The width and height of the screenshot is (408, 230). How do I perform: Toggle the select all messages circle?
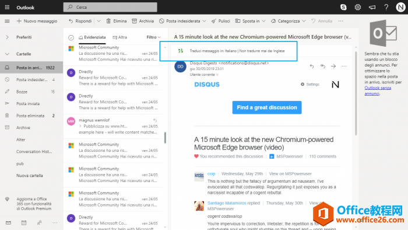pyautogui.click(x=71, y=37)
